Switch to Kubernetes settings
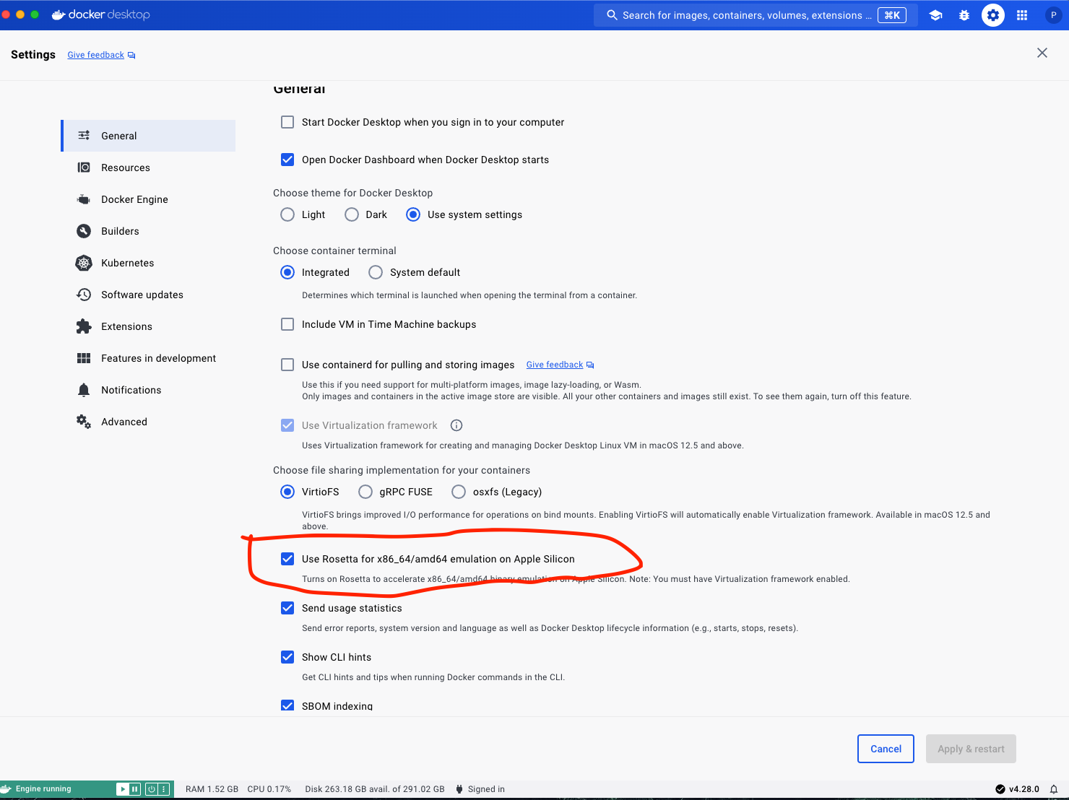1069x800 pixels. [x=148, y=263]
